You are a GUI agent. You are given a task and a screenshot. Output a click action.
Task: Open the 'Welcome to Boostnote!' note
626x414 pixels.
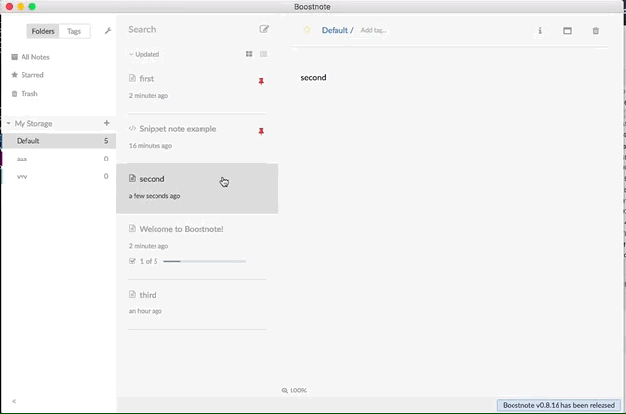(x=198, y=247)
